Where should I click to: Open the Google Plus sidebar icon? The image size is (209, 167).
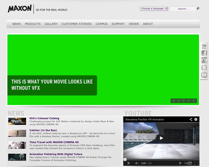pyautogui.click(x=204, y=60)
